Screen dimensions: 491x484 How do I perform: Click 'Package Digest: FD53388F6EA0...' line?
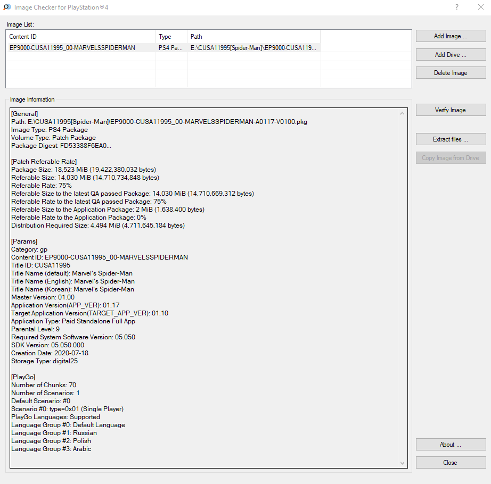click(x=61, y=146)
